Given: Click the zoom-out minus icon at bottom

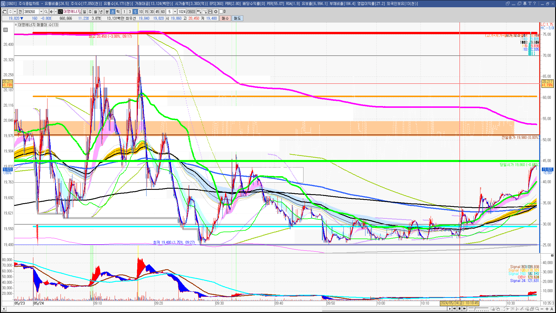Looking at the screenshot, I should pos(542,309).
